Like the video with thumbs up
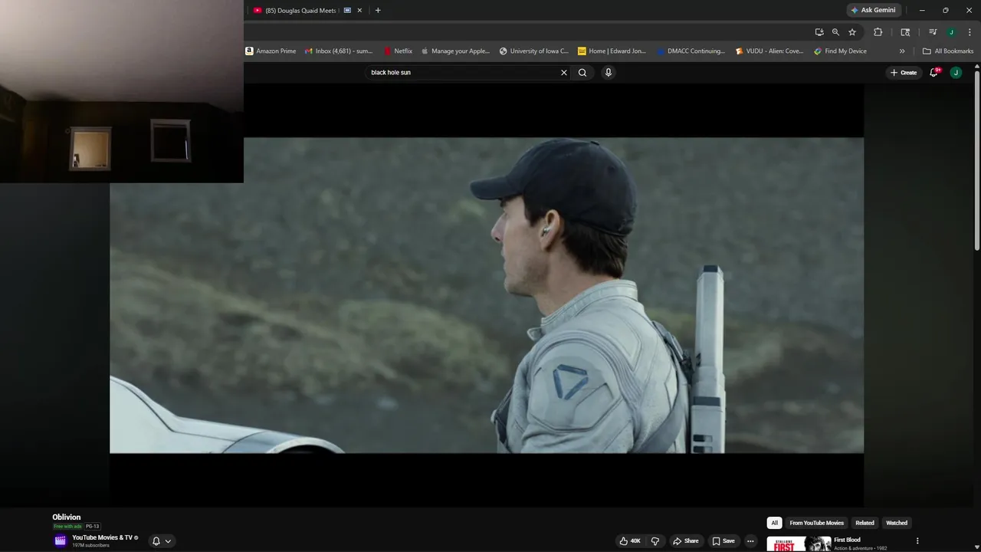Viewport: 981px width, 552px height. point(630,541)
